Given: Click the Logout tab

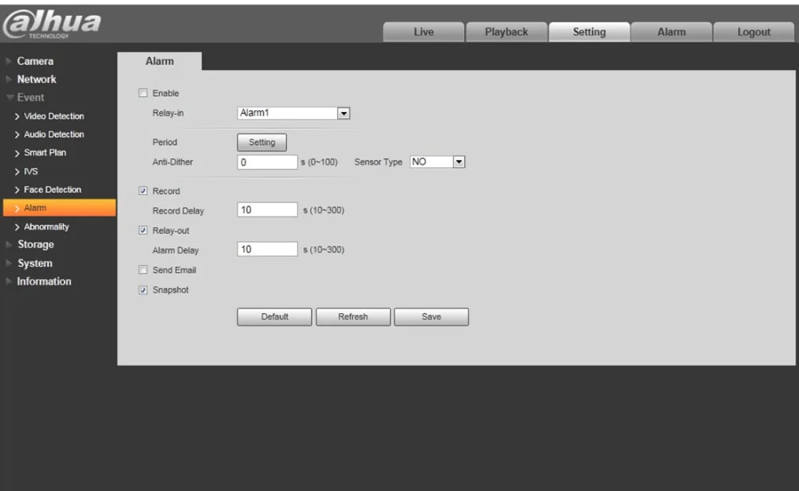Looking at the screenshot, I should tap(753, 32).
